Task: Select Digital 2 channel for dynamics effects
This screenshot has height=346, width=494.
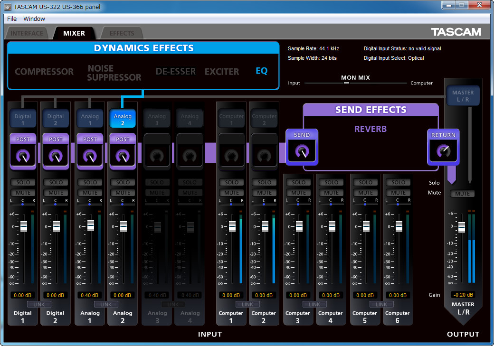Action: (x=56, y=119)
